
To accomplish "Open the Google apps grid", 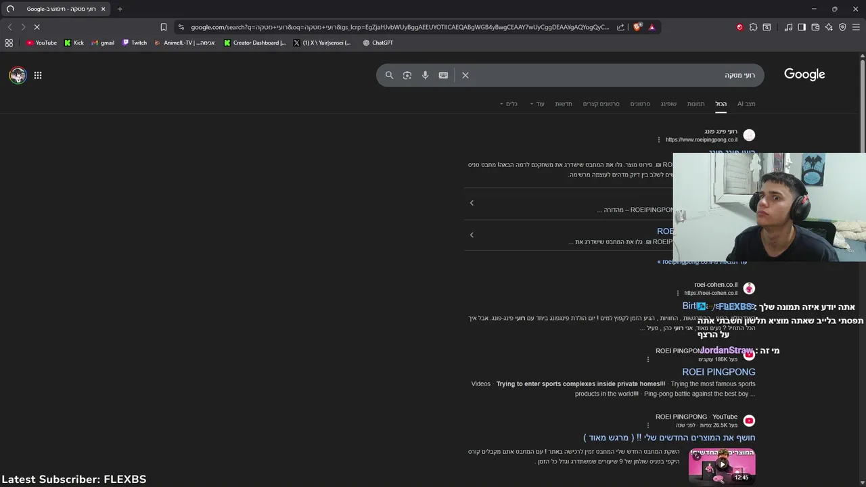I will coord(38,75).
